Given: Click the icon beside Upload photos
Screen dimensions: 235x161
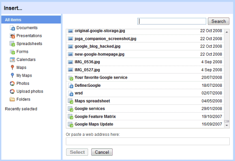Looking at the screenshot, I should pyautogui.click(x=12, y=91).
